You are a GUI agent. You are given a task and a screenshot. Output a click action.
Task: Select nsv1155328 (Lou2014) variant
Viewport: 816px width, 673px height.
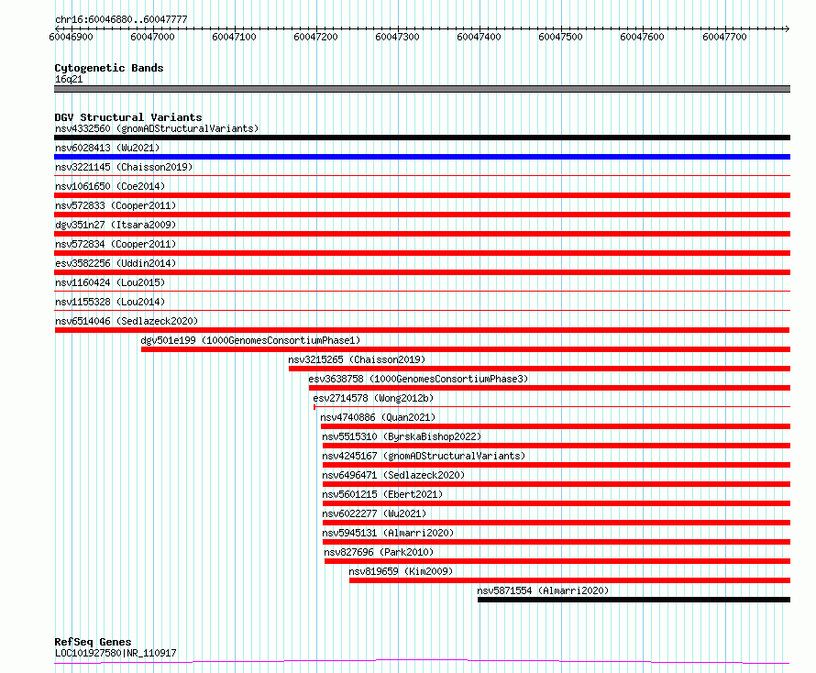point(110,302)
